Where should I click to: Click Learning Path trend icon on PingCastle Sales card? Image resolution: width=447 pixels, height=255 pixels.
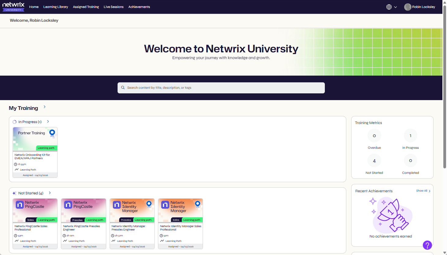(17, 241)
